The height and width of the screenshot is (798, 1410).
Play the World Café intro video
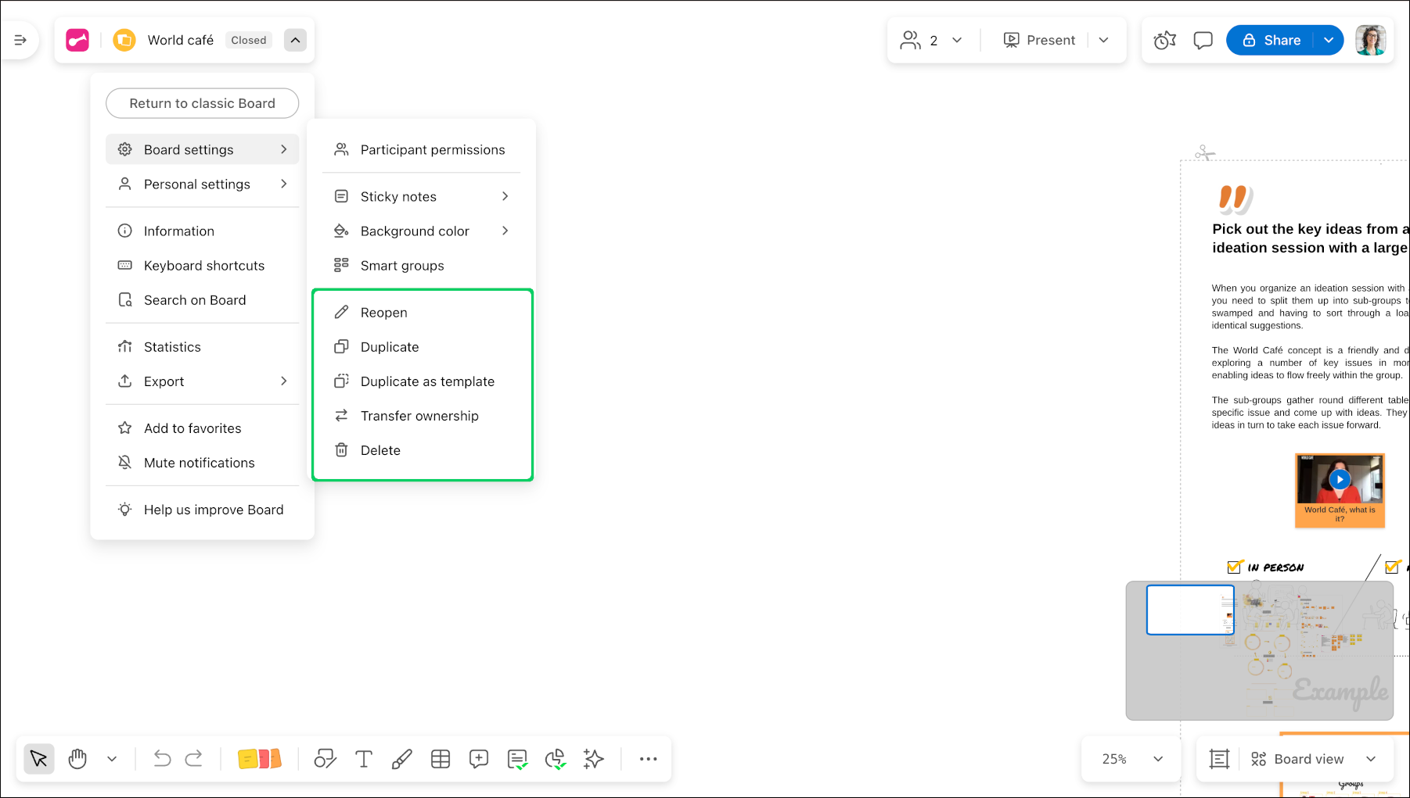1340,479
